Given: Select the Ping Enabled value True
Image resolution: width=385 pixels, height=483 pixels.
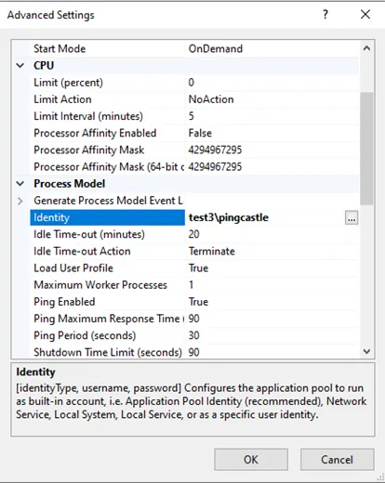Looking at the screenshot, I should 198,302.
